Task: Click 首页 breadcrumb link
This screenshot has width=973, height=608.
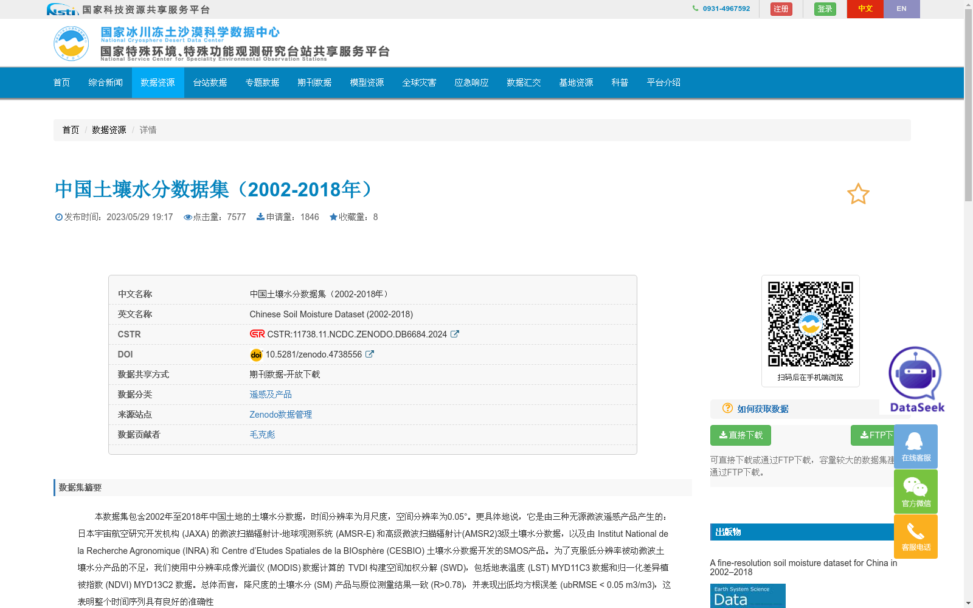Action: pos(71,130)
